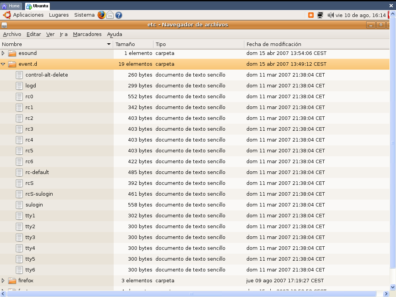Open the network monitor tray icon
This screenshot has width=396, height=297.
pos(320,15)
